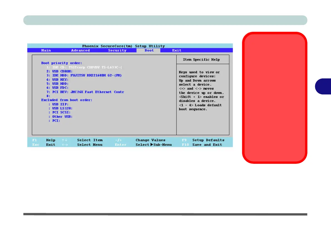Go to the Exit tab

(177, 50)
